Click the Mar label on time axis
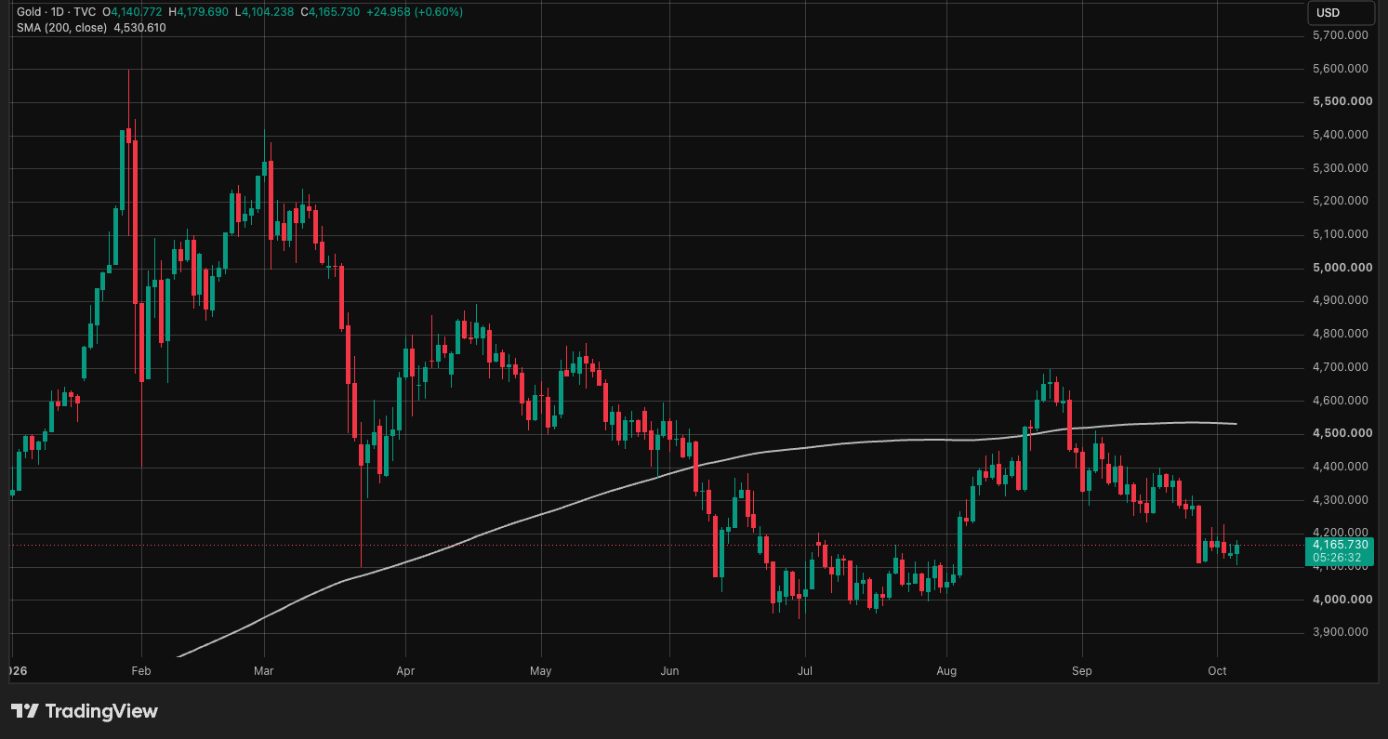1388x739 pixels. click(x=264, y=669)
